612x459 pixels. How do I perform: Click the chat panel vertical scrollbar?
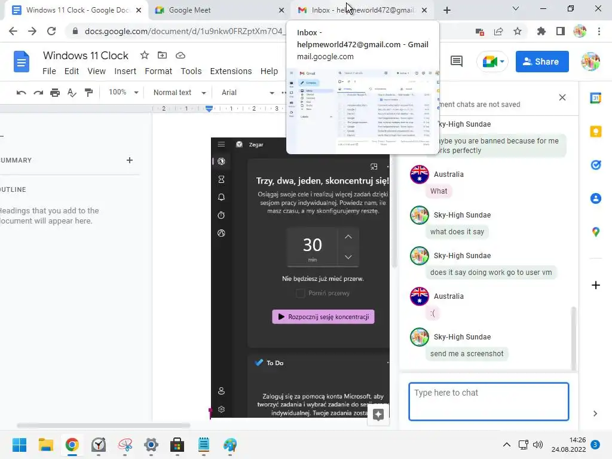(573, 338)
